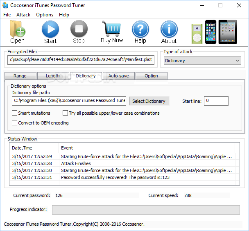
Task: Select the 12:53:30 Starting Brute-force log row
Action: [x=124, y=170]
